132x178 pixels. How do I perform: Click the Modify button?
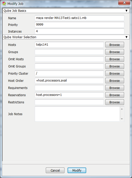tap(77, 170)
